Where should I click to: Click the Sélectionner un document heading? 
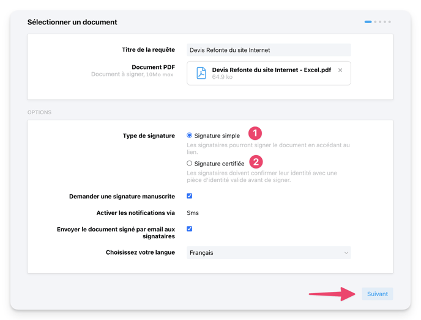coord(72,22)
